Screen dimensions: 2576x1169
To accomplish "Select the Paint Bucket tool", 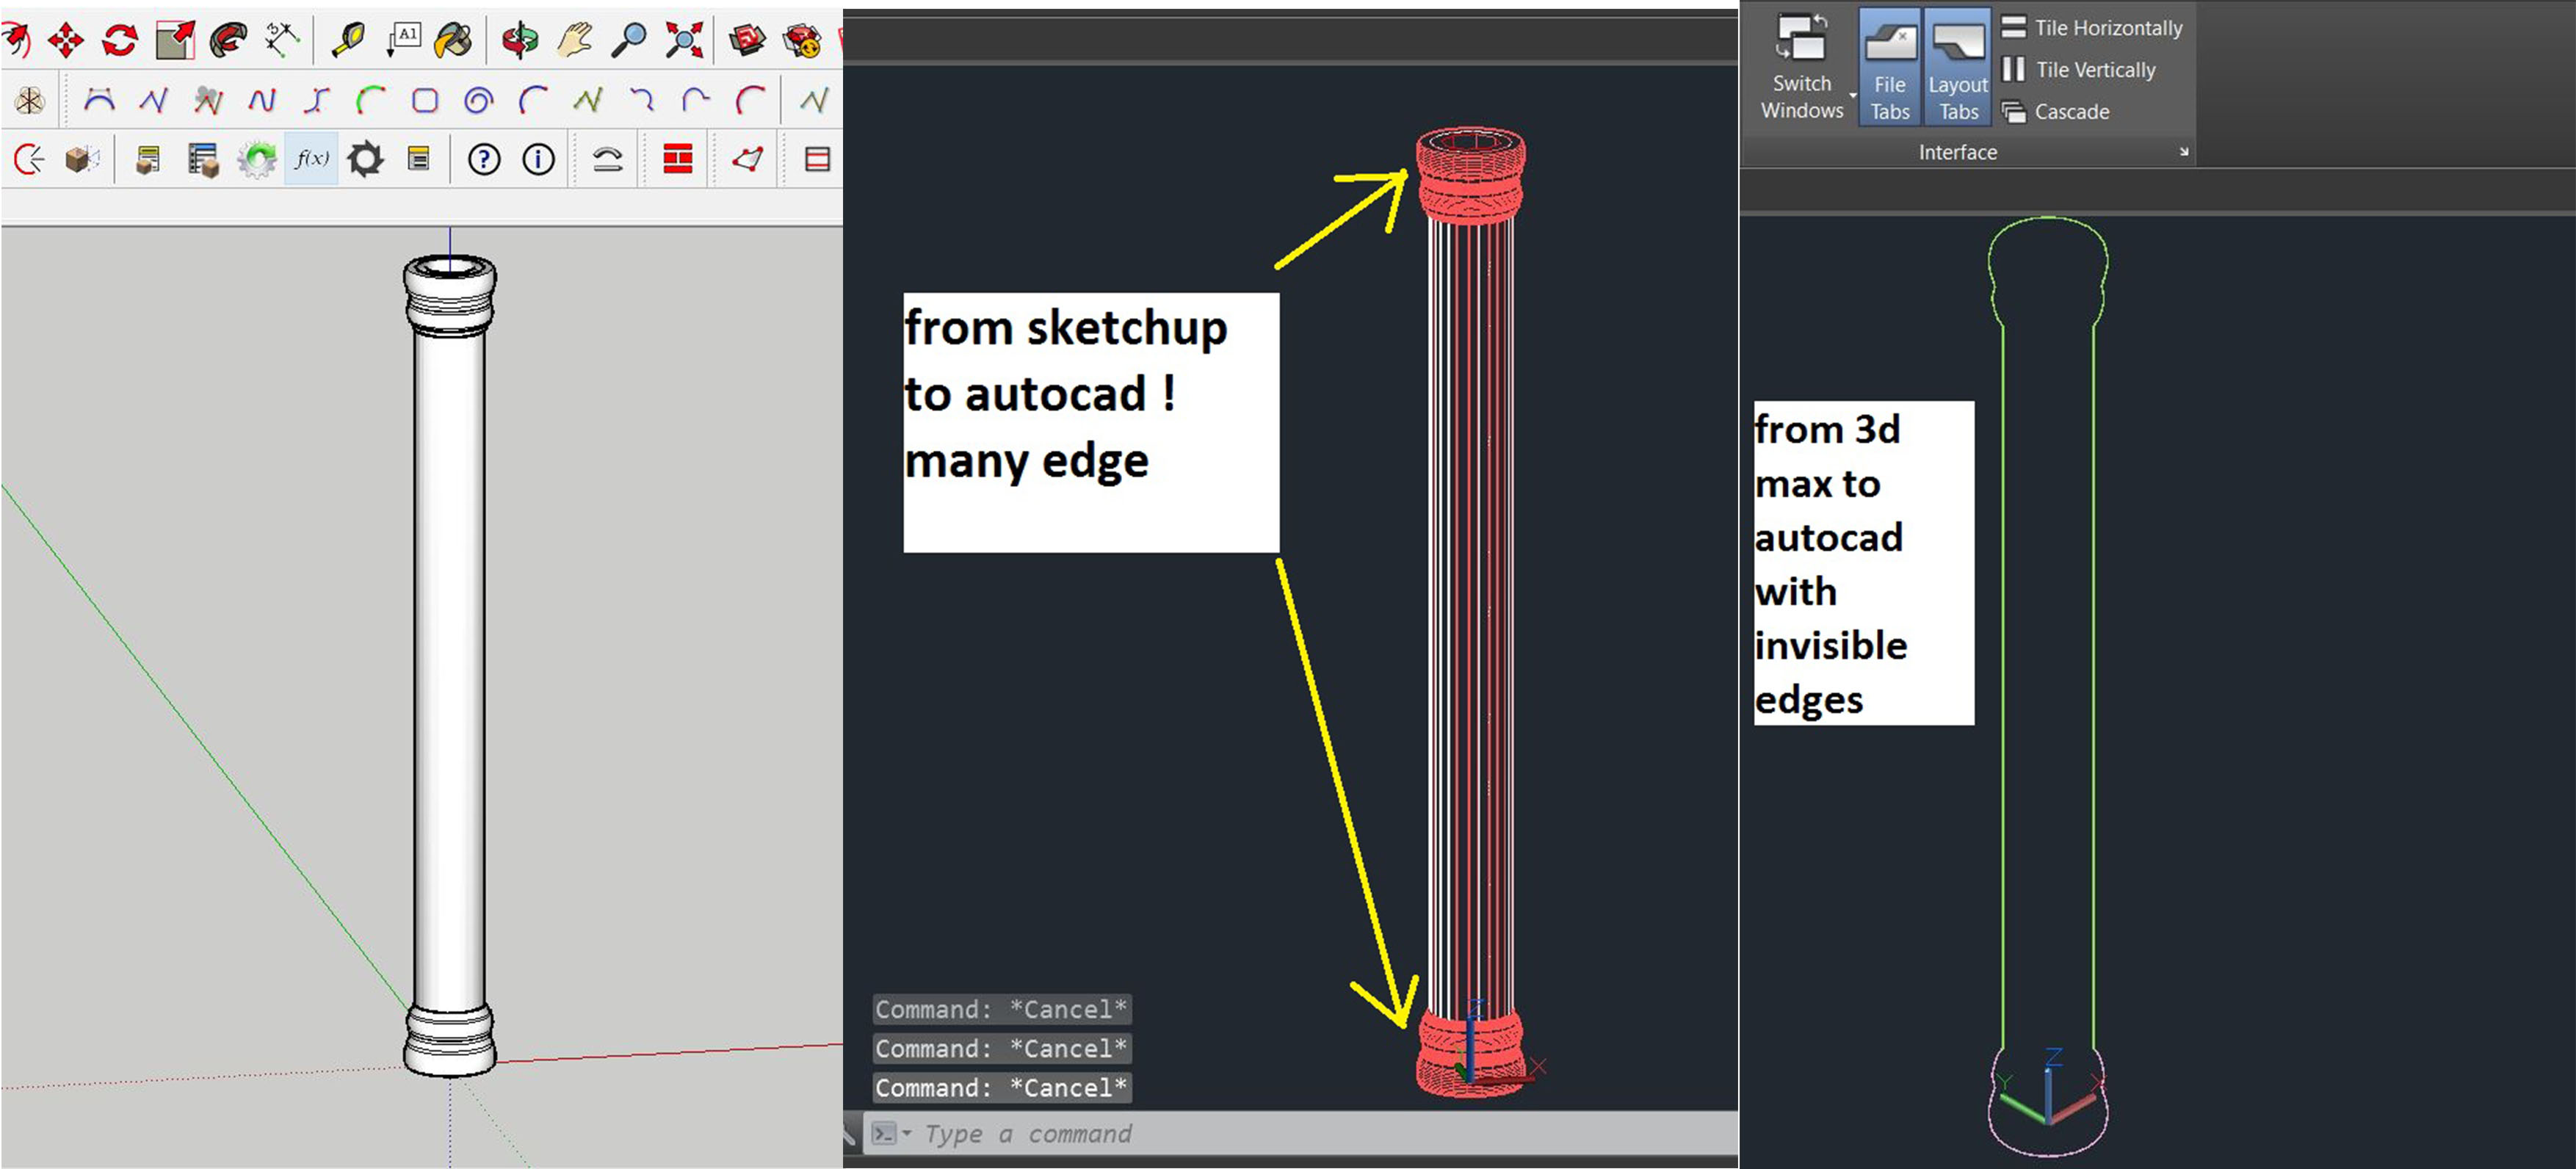I will coord(454,40).
